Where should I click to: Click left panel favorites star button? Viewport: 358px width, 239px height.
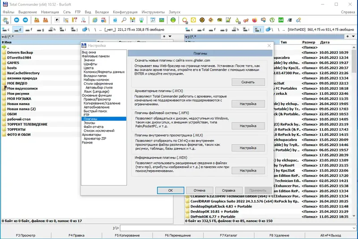[164, 37]
